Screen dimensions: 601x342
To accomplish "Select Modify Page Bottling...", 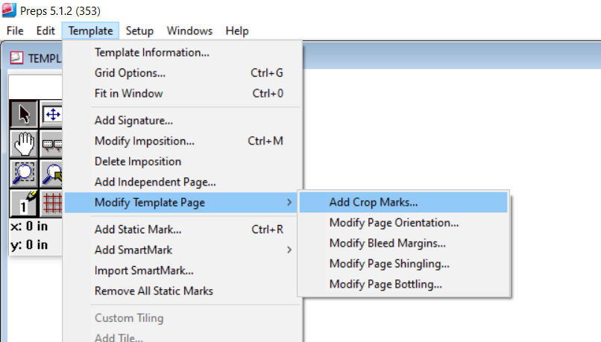I will (403, 284).
